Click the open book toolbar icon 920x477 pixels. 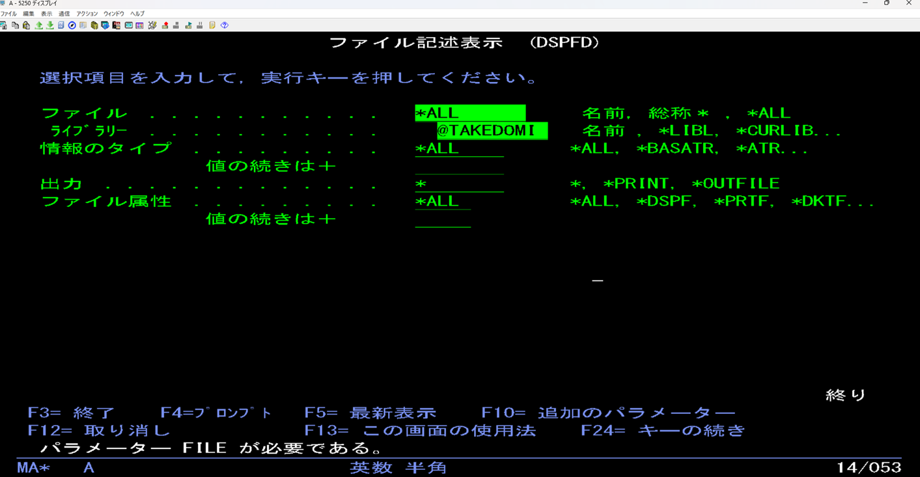point(83,25)
